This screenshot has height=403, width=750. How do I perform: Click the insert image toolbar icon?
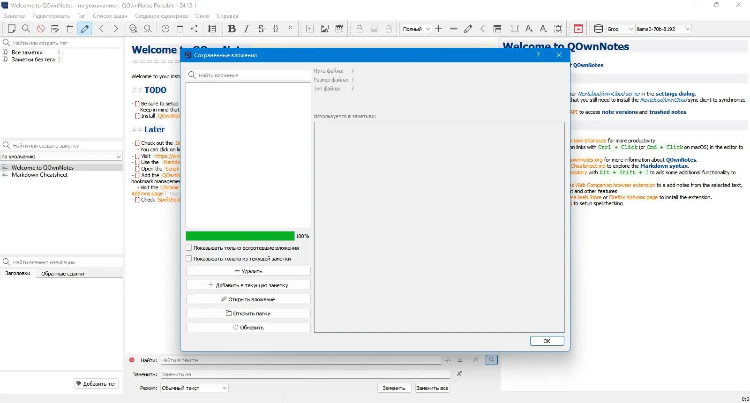[325, 29]
